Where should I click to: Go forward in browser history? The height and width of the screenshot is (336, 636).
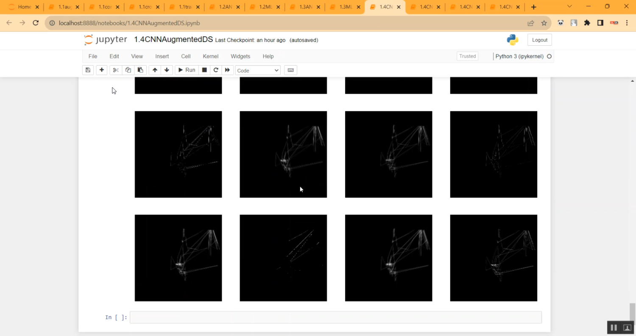pyautogui.click(x=22, y=23)
